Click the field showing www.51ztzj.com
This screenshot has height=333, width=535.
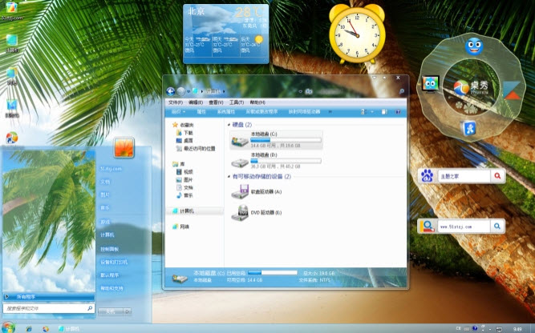[464, 227]
